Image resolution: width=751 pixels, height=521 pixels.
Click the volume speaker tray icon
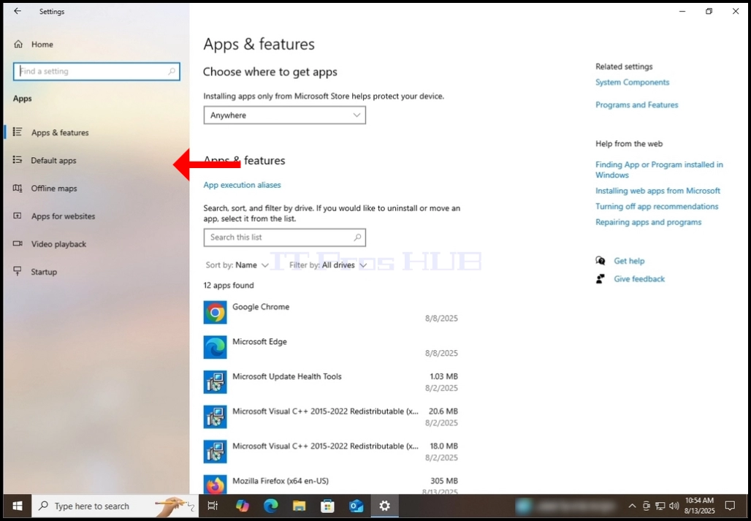[x=674, y=506]
